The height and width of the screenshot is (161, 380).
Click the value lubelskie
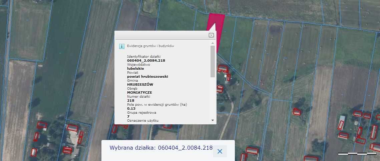coord(135,69)
